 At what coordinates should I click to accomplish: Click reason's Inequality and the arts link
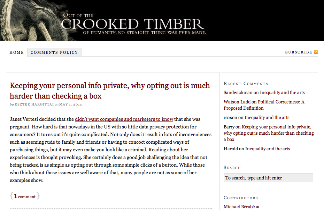267,117
